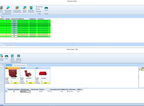Click the Send markers to departments icon
This screenshot has width=144, height=106.
[x=17, y=8]
